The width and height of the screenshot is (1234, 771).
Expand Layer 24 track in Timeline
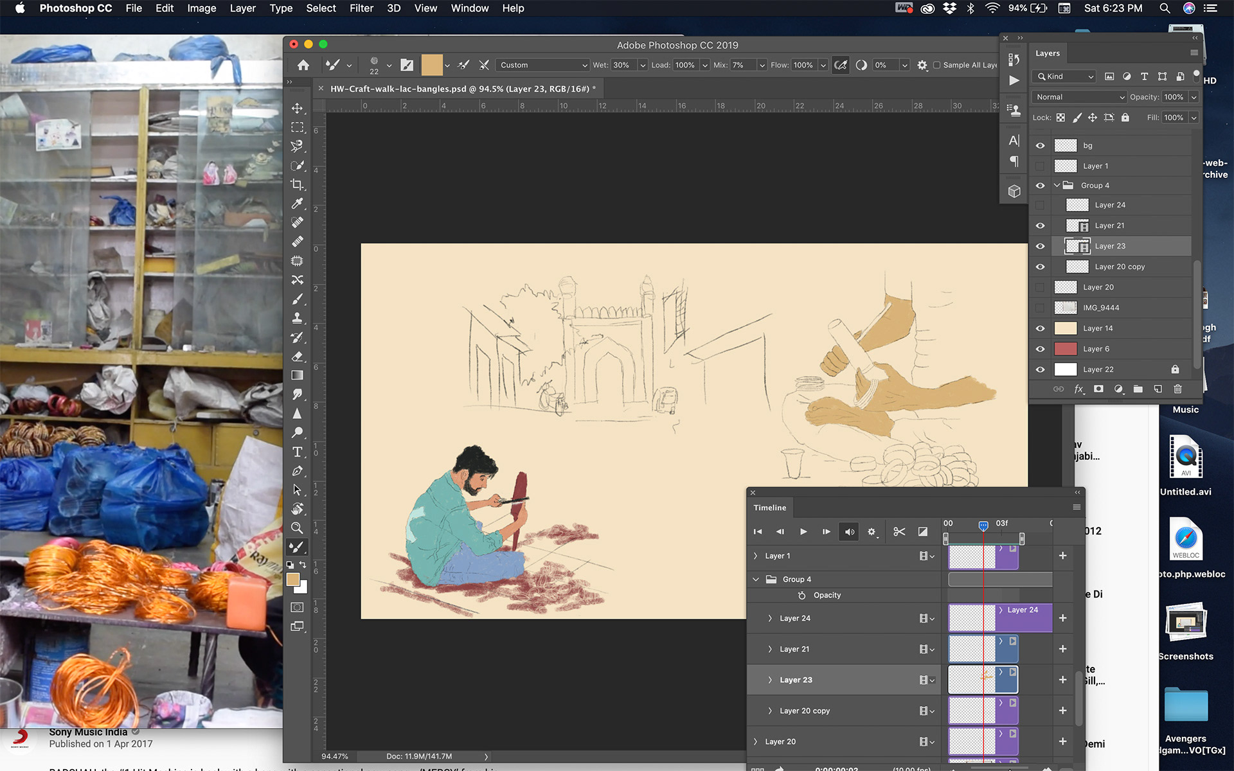coord(770,618)
